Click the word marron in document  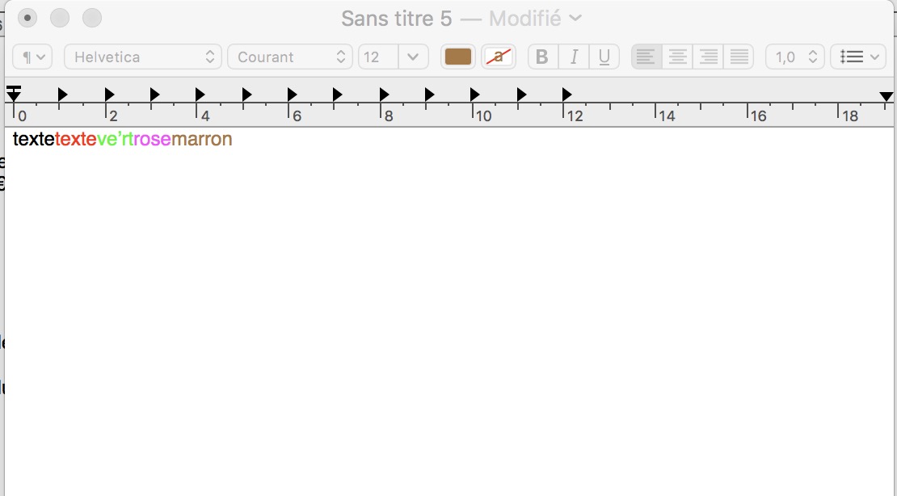click(202, 139)
